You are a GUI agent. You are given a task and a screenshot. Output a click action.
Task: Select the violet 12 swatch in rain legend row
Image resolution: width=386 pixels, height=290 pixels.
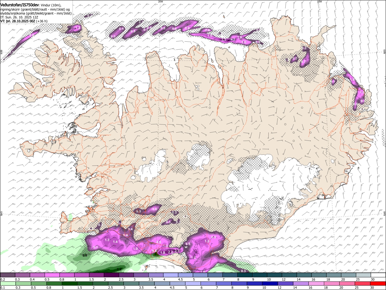point(285,283)
